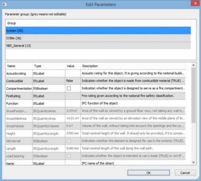Click the app icon in the title bar
Viewport: 201px width, 181px height.
coord(5,4)
